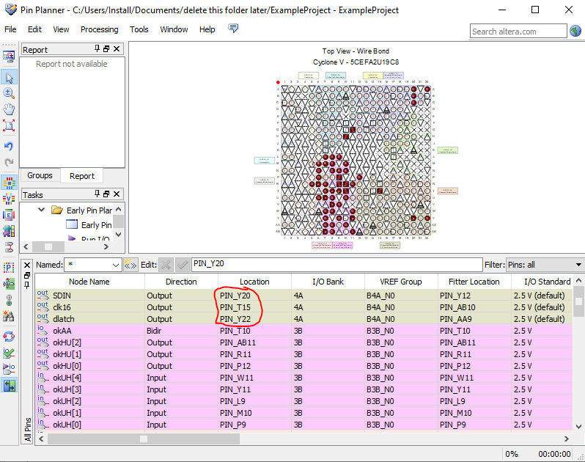
Task: Open the Filter: Pins all dropdown
Action: tap(578, 265)
